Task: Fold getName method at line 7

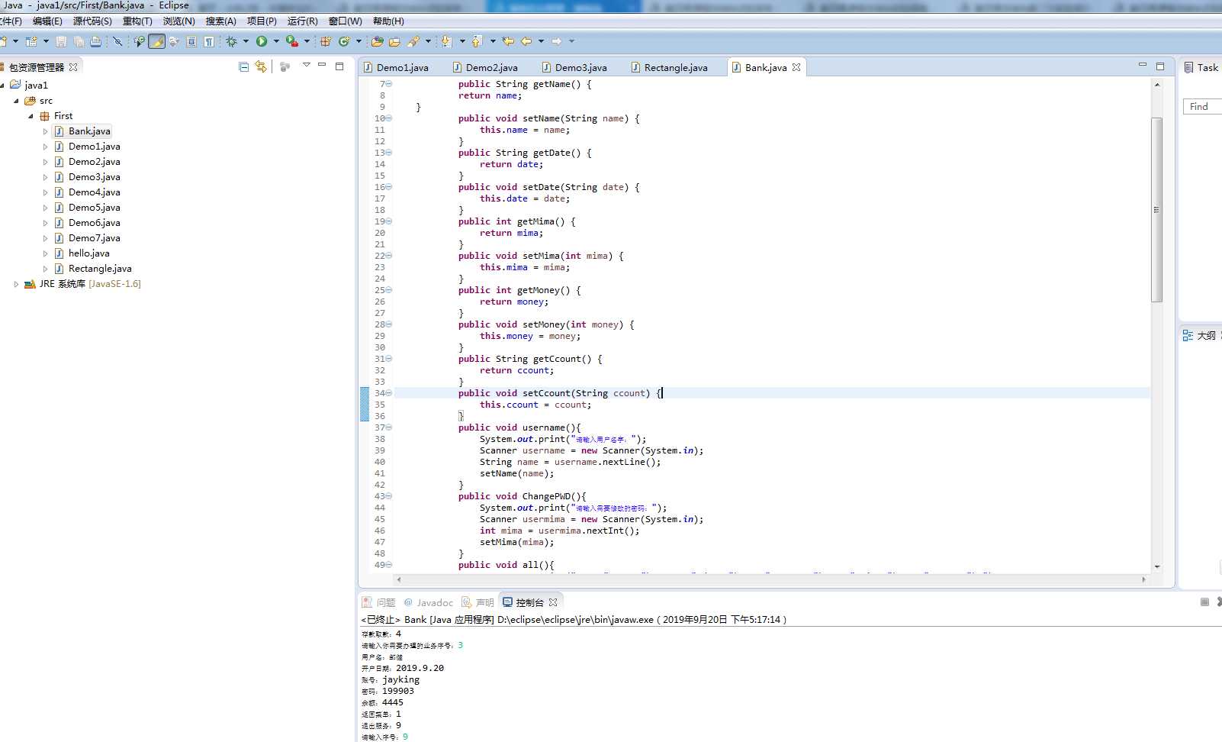Action: coord(389,84)
